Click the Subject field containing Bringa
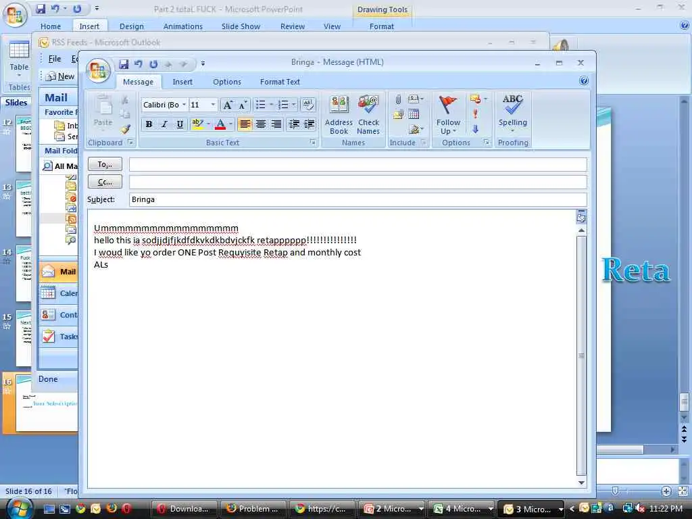The height and width of the screenshot is (519, 692). pyautogui.click(x=358, y=199)
